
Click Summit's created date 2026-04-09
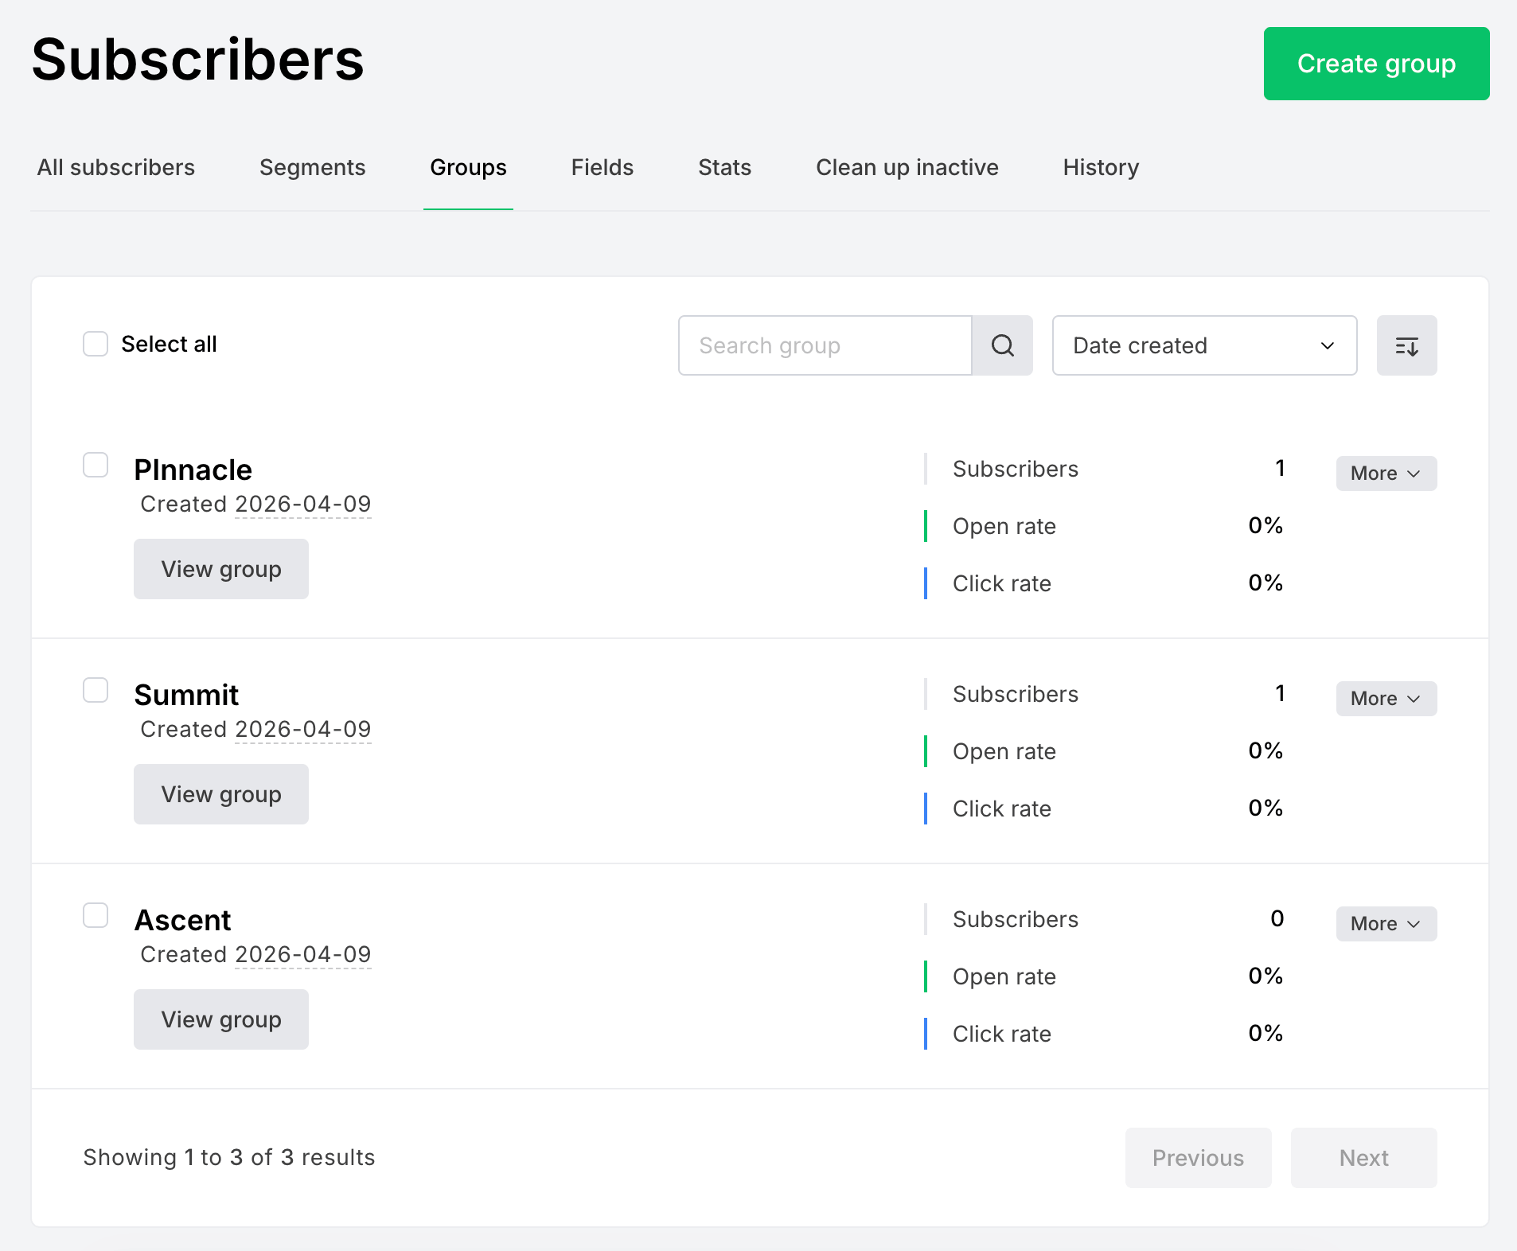coord(303,729)
